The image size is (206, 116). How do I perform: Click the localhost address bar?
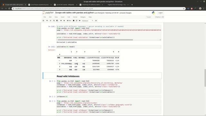[x=98, y=9]
